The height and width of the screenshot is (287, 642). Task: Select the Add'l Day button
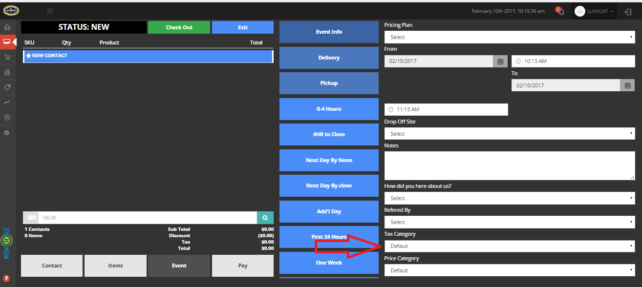click(329, 211)
